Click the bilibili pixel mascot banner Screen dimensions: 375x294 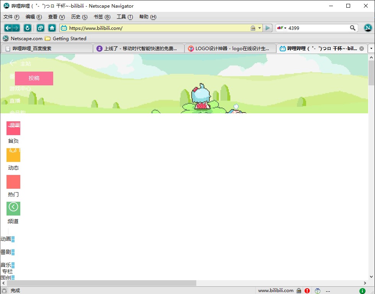pyautogui.click(x=184, y=84)
